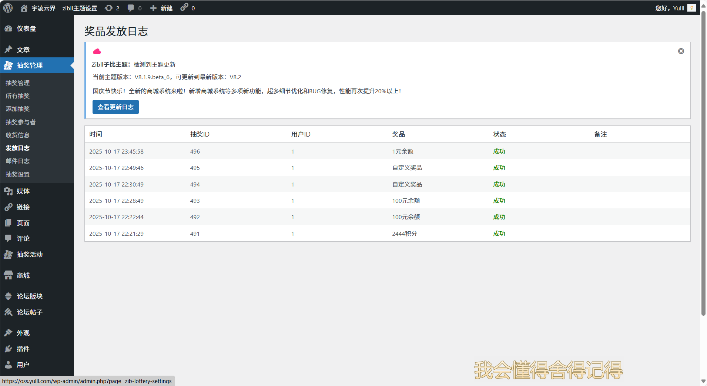Open the 媒体 media menu
Image resolution: width=707 pixels, height=386 pixels.
[23, 191]
